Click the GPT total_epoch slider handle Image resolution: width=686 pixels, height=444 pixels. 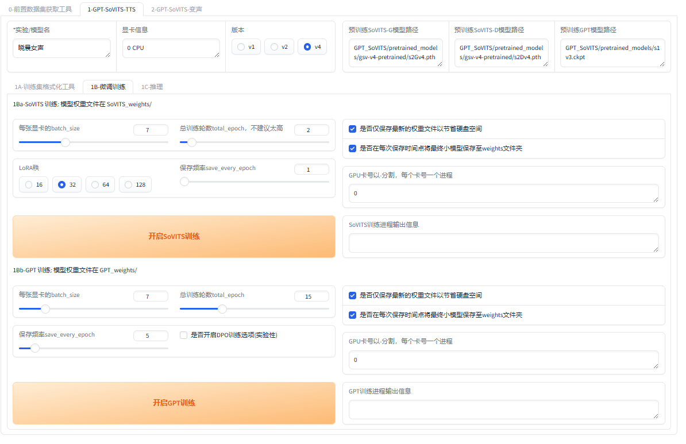tap(222, 308)
